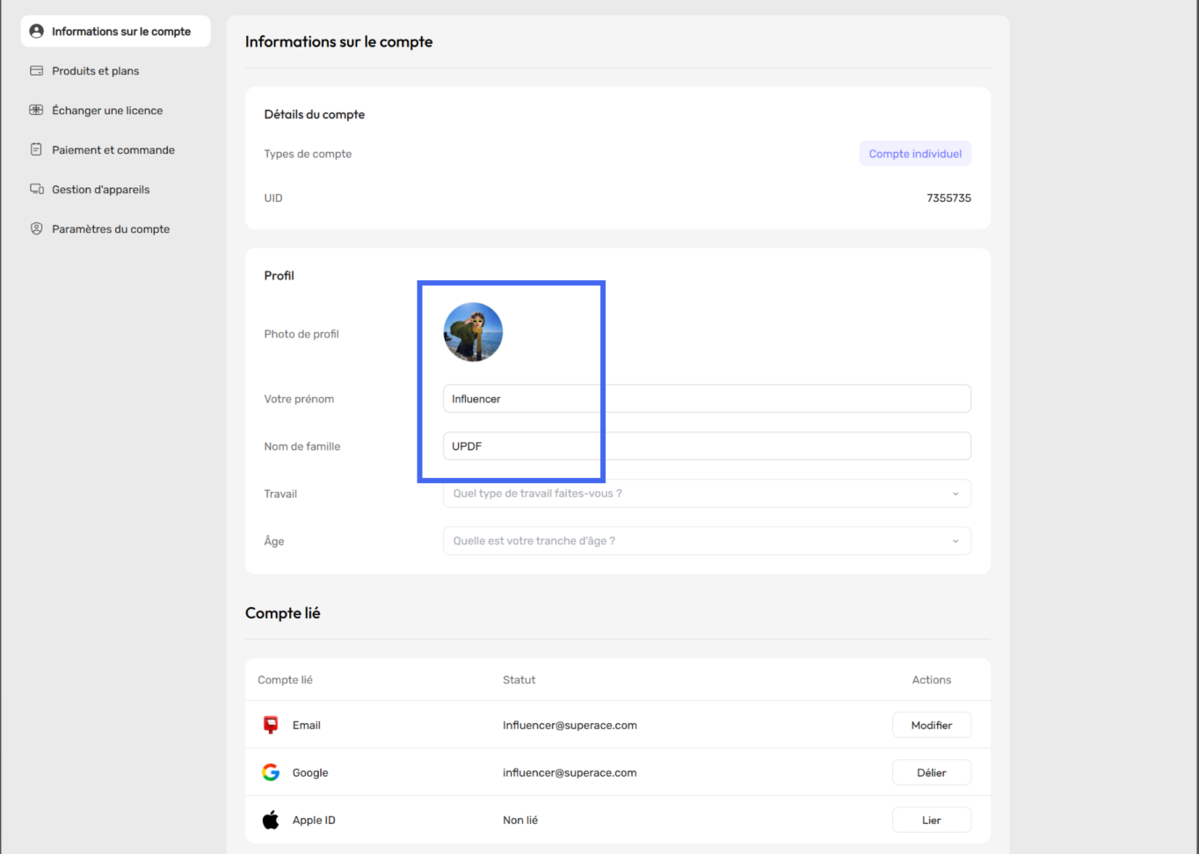Click the Nom de famille field containing UPDF
The height and width of the screenshot is (854, 1199).
click(707, 445)
